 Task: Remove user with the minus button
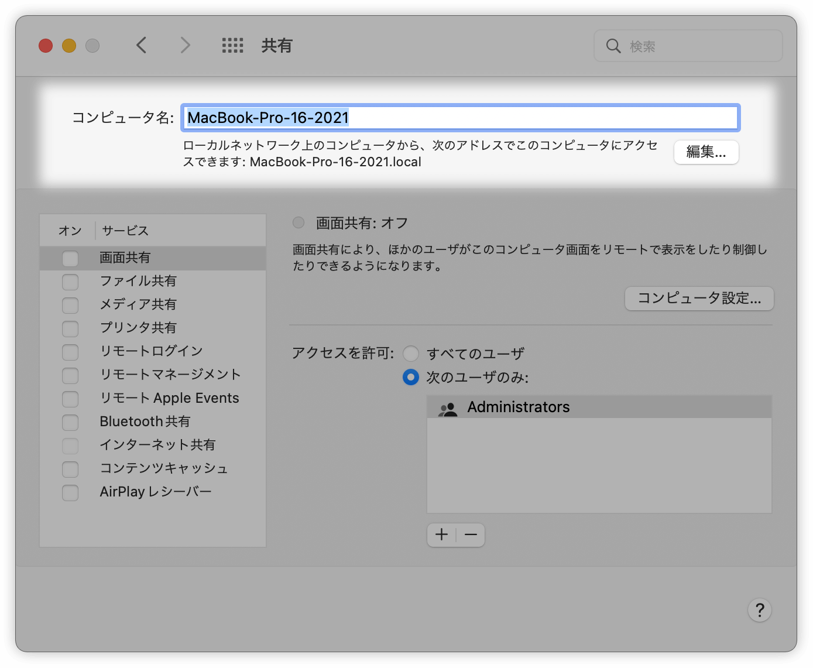[471, 535]
